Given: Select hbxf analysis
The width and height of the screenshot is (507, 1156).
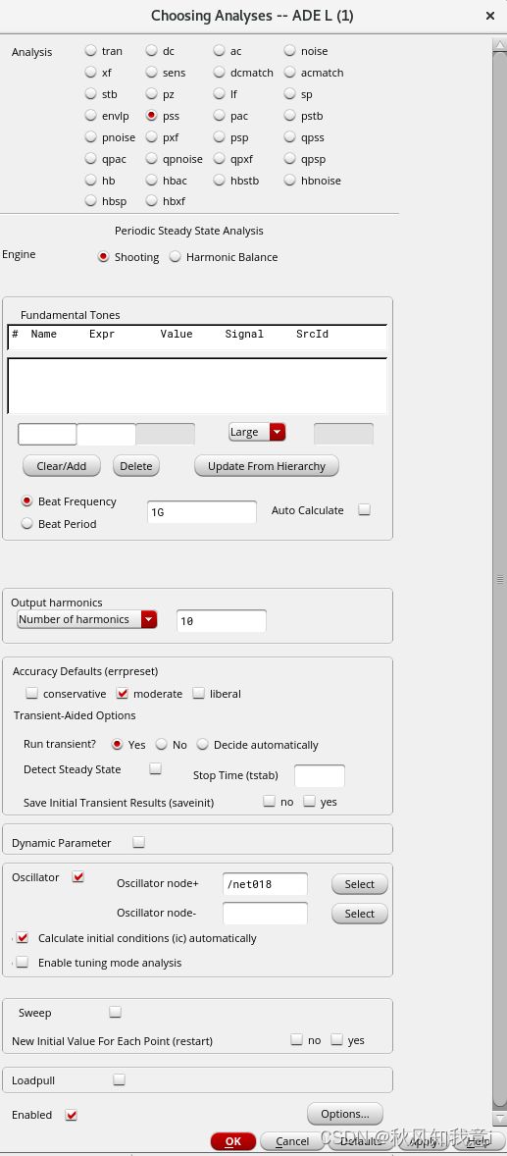Looking at the screenshot, I should pyautogui.click(x=151, y=200).
